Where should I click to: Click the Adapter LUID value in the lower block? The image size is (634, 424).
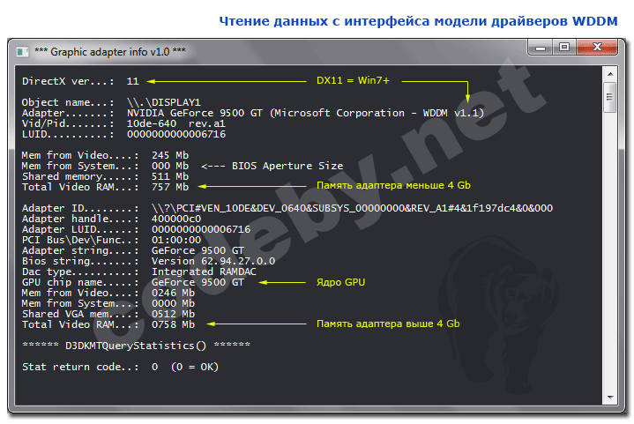[201, 229]
